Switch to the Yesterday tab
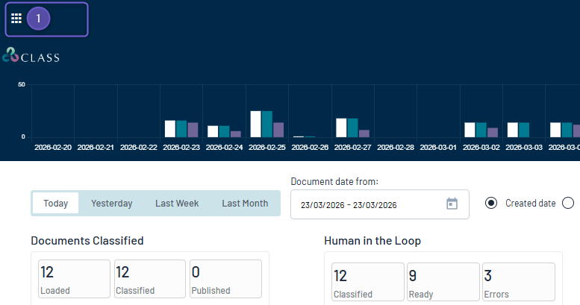Screen dimensions: 580x305 112,203
